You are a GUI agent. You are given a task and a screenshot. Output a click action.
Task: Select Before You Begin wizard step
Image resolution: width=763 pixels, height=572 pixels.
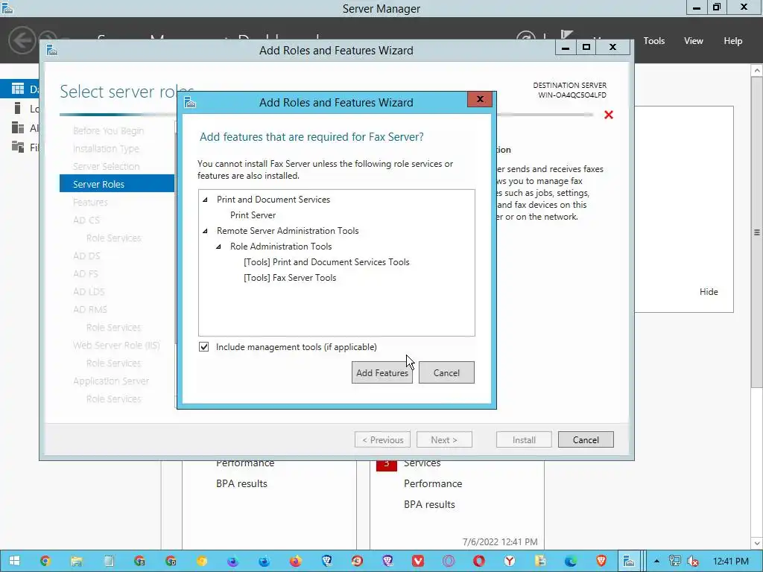(x=108, y=131)
